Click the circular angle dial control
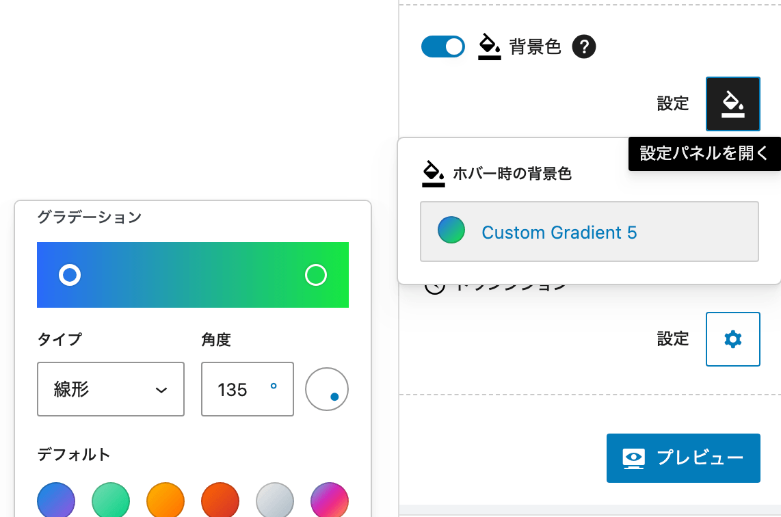 [327, 389]
